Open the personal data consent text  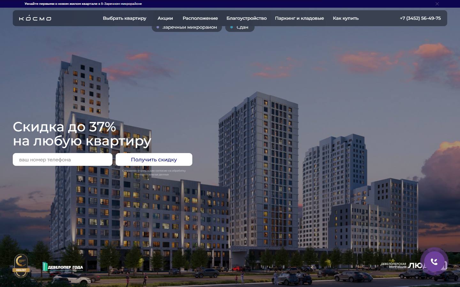pos(154,173)
